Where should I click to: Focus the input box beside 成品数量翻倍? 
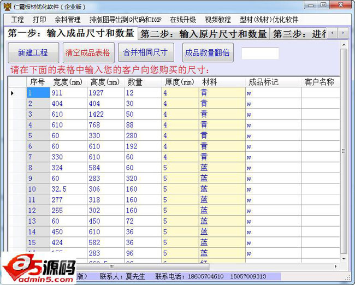pos(260,53)
